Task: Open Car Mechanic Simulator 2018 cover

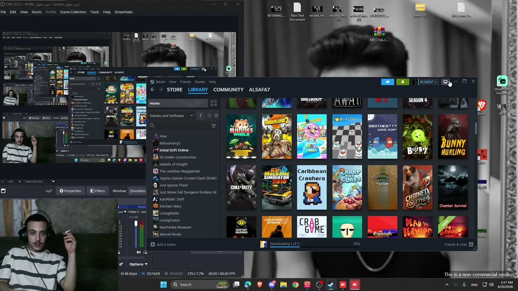Action: pos(276,188)
